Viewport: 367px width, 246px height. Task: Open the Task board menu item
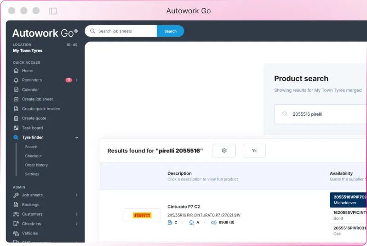[x=32, y=128]
